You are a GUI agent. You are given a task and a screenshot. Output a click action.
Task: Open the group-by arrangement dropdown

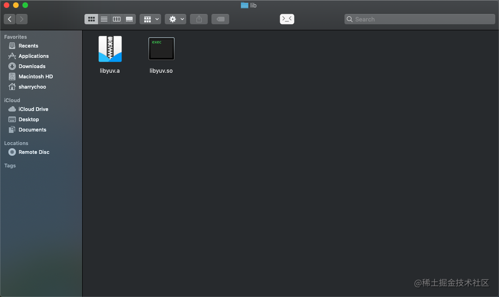point(150,19)
